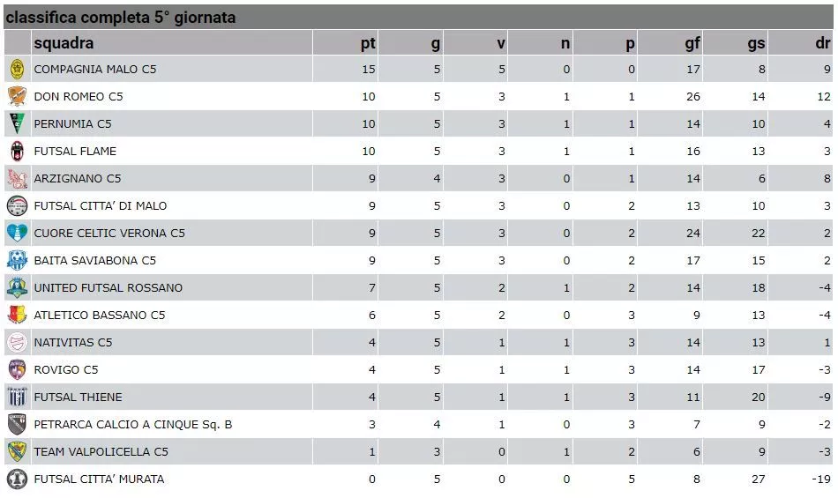Click the Don Romeo C5 team crest

coord(17,97)
